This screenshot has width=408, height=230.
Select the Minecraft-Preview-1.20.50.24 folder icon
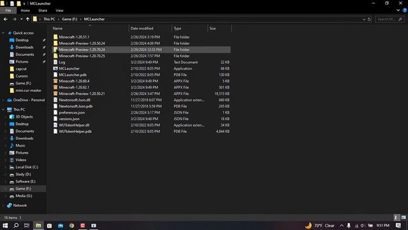coord(55,43)
